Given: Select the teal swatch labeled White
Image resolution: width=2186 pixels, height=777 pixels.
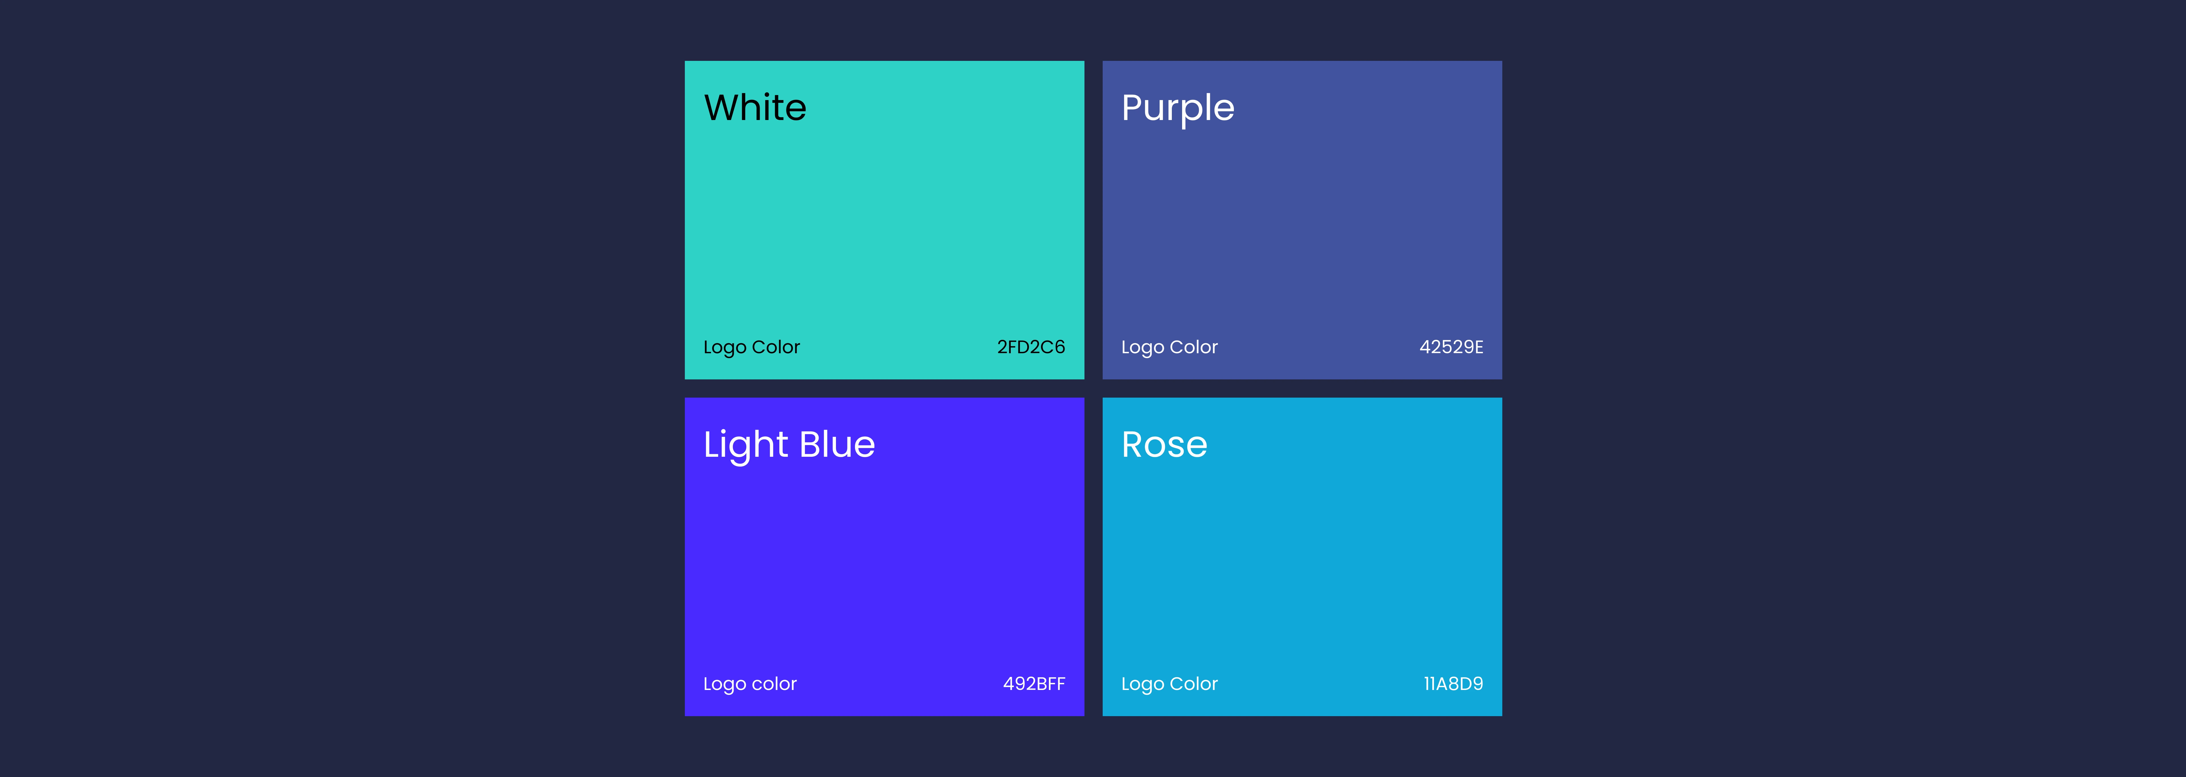Looking at the screenshot, I should pos(884,220).
